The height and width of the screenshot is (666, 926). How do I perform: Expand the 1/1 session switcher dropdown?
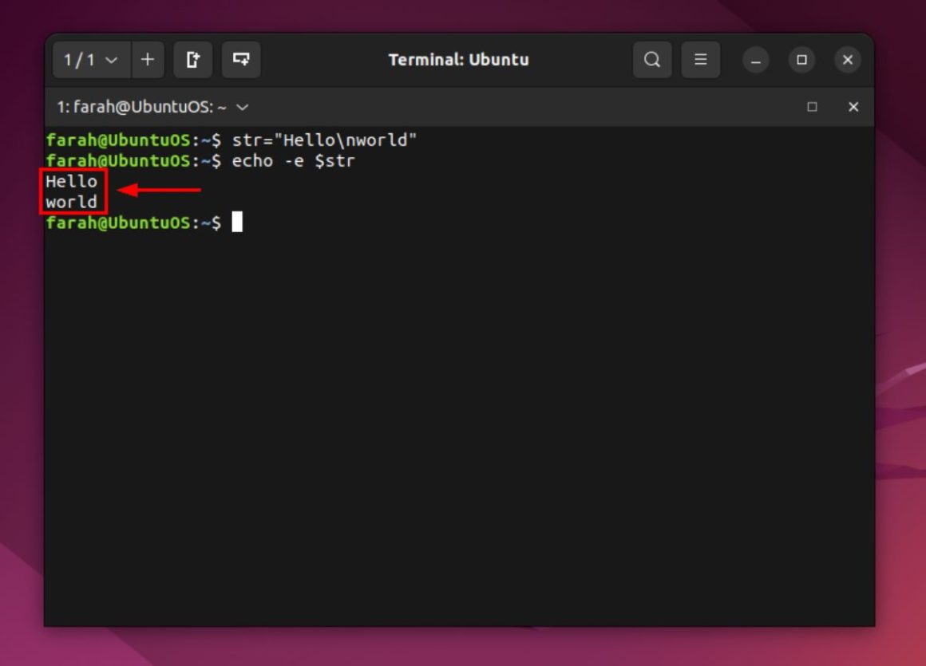click(x=90, y=60)
